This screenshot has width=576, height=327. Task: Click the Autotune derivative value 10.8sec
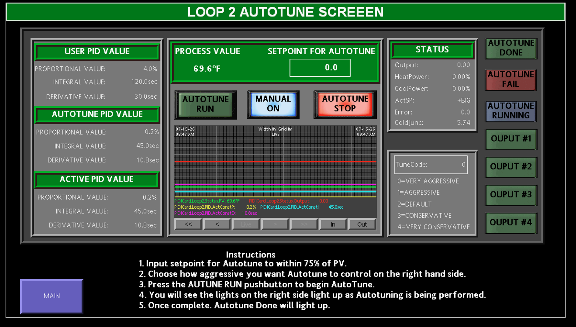pyautogui.click(x=148, y=160)
